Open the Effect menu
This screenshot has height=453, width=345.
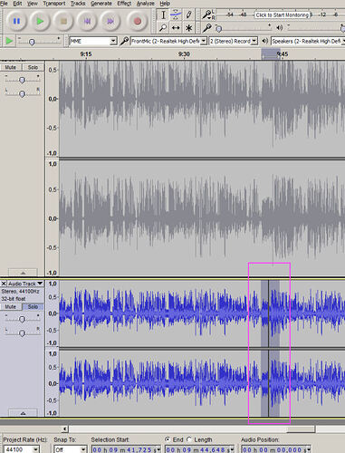(x=124, y=4)
